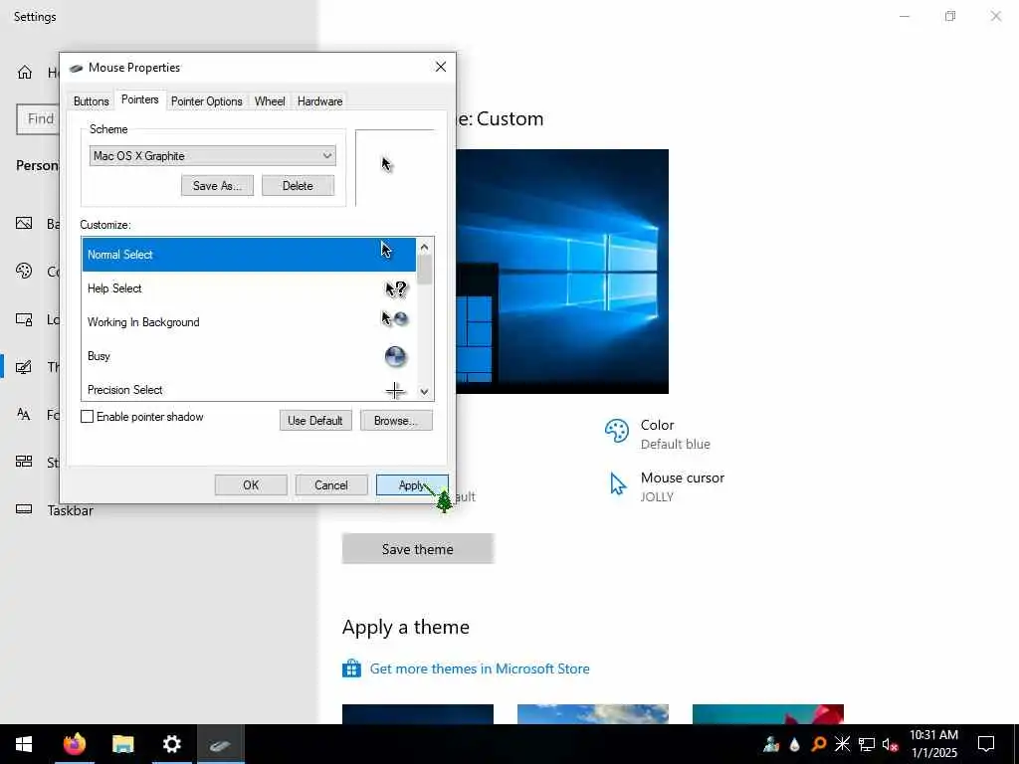
Task: Open the notification center icon
Action: (x=986, y=744)
